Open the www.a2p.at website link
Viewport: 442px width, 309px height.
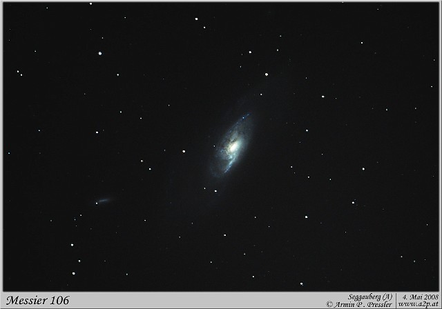tap(418, 303)
